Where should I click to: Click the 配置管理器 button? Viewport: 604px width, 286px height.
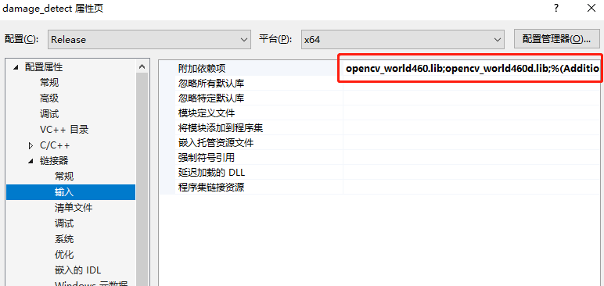click(555, 39)
